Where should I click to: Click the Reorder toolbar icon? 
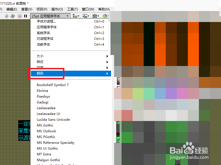pos(105,16)
